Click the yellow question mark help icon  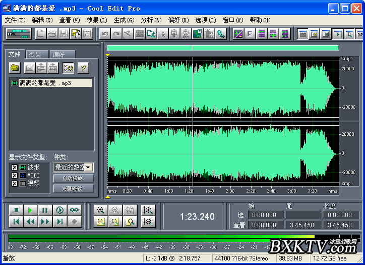pos(83,68)
